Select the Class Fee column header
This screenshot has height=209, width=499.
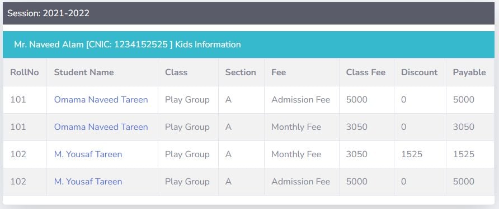[366, 72]
